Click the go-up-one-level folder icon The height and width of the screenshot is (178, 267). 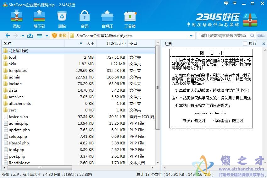30,35
